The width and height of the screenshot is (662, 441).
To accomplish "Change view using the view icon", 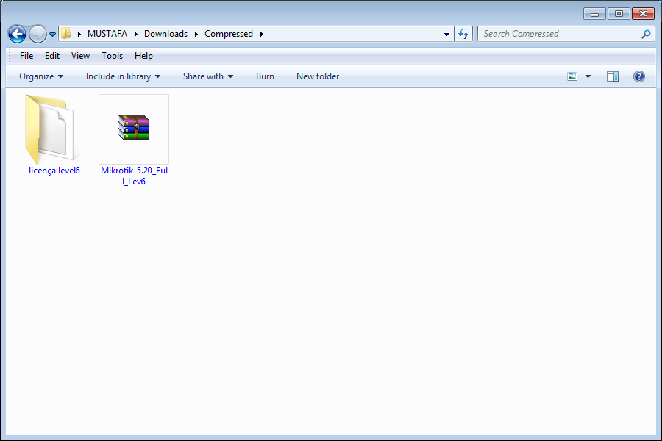I will click(x=572, y=76).
